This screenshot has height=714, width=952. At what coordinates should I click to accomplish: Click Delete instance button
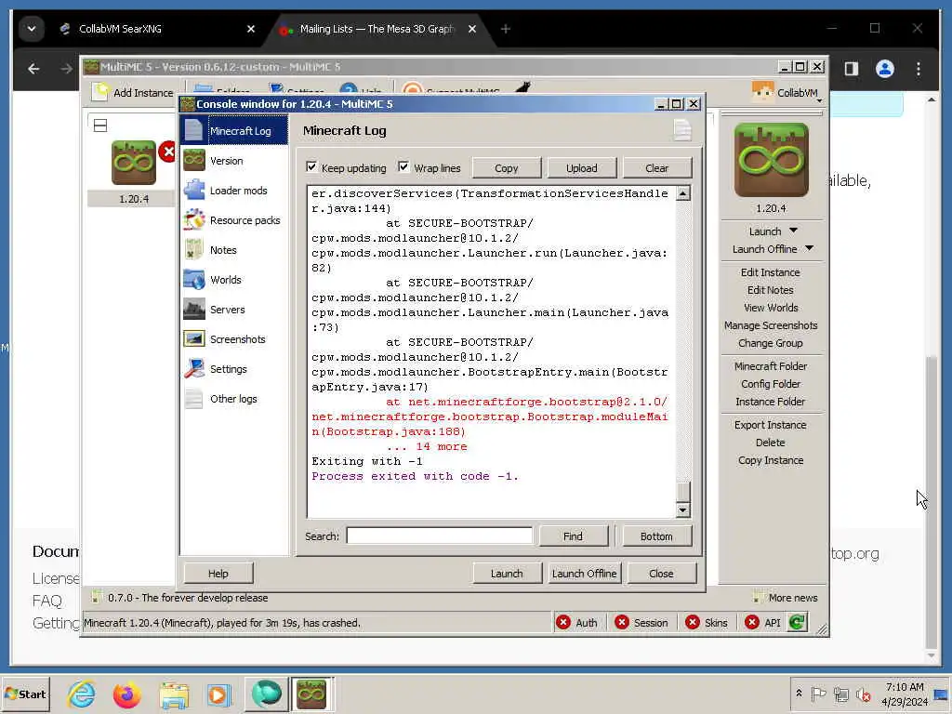point(771,442)
